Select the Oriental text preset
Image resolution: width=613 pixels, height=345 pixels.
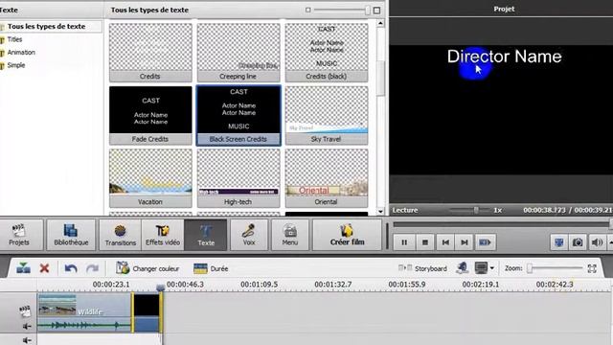[327, 178]
